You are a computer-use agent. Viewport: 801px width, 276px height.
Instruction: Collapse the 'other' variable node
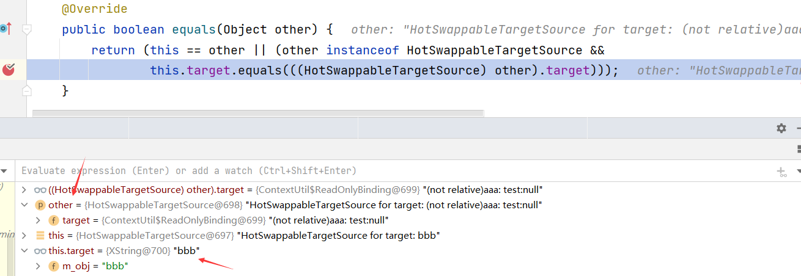coord(24,205)
